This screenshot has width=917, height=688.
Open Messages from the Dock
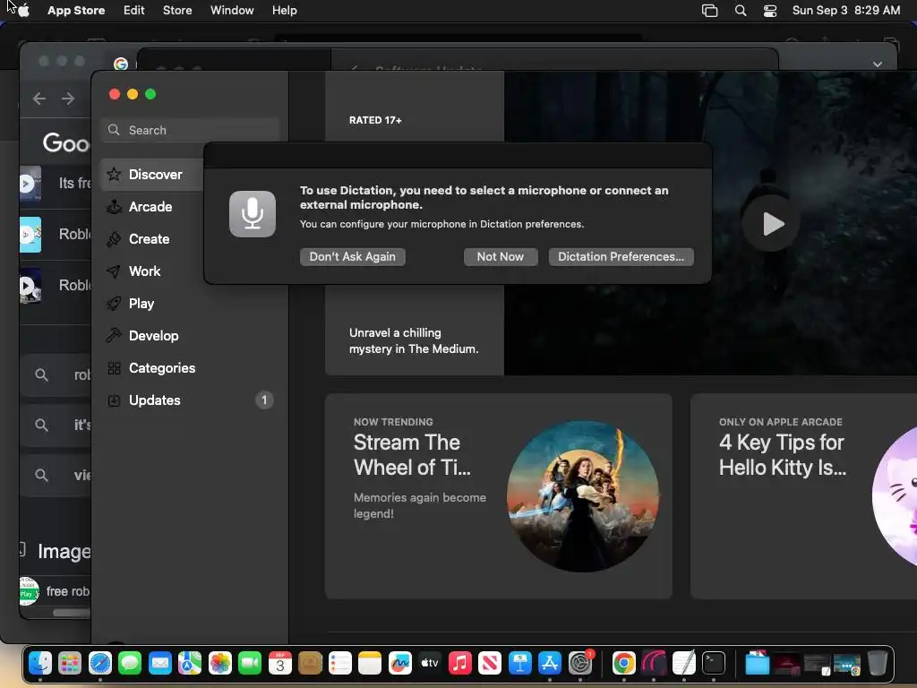tap(130, 664)
